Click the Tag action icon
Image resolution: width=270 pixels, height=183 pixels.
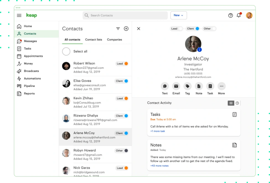(187, 86)
